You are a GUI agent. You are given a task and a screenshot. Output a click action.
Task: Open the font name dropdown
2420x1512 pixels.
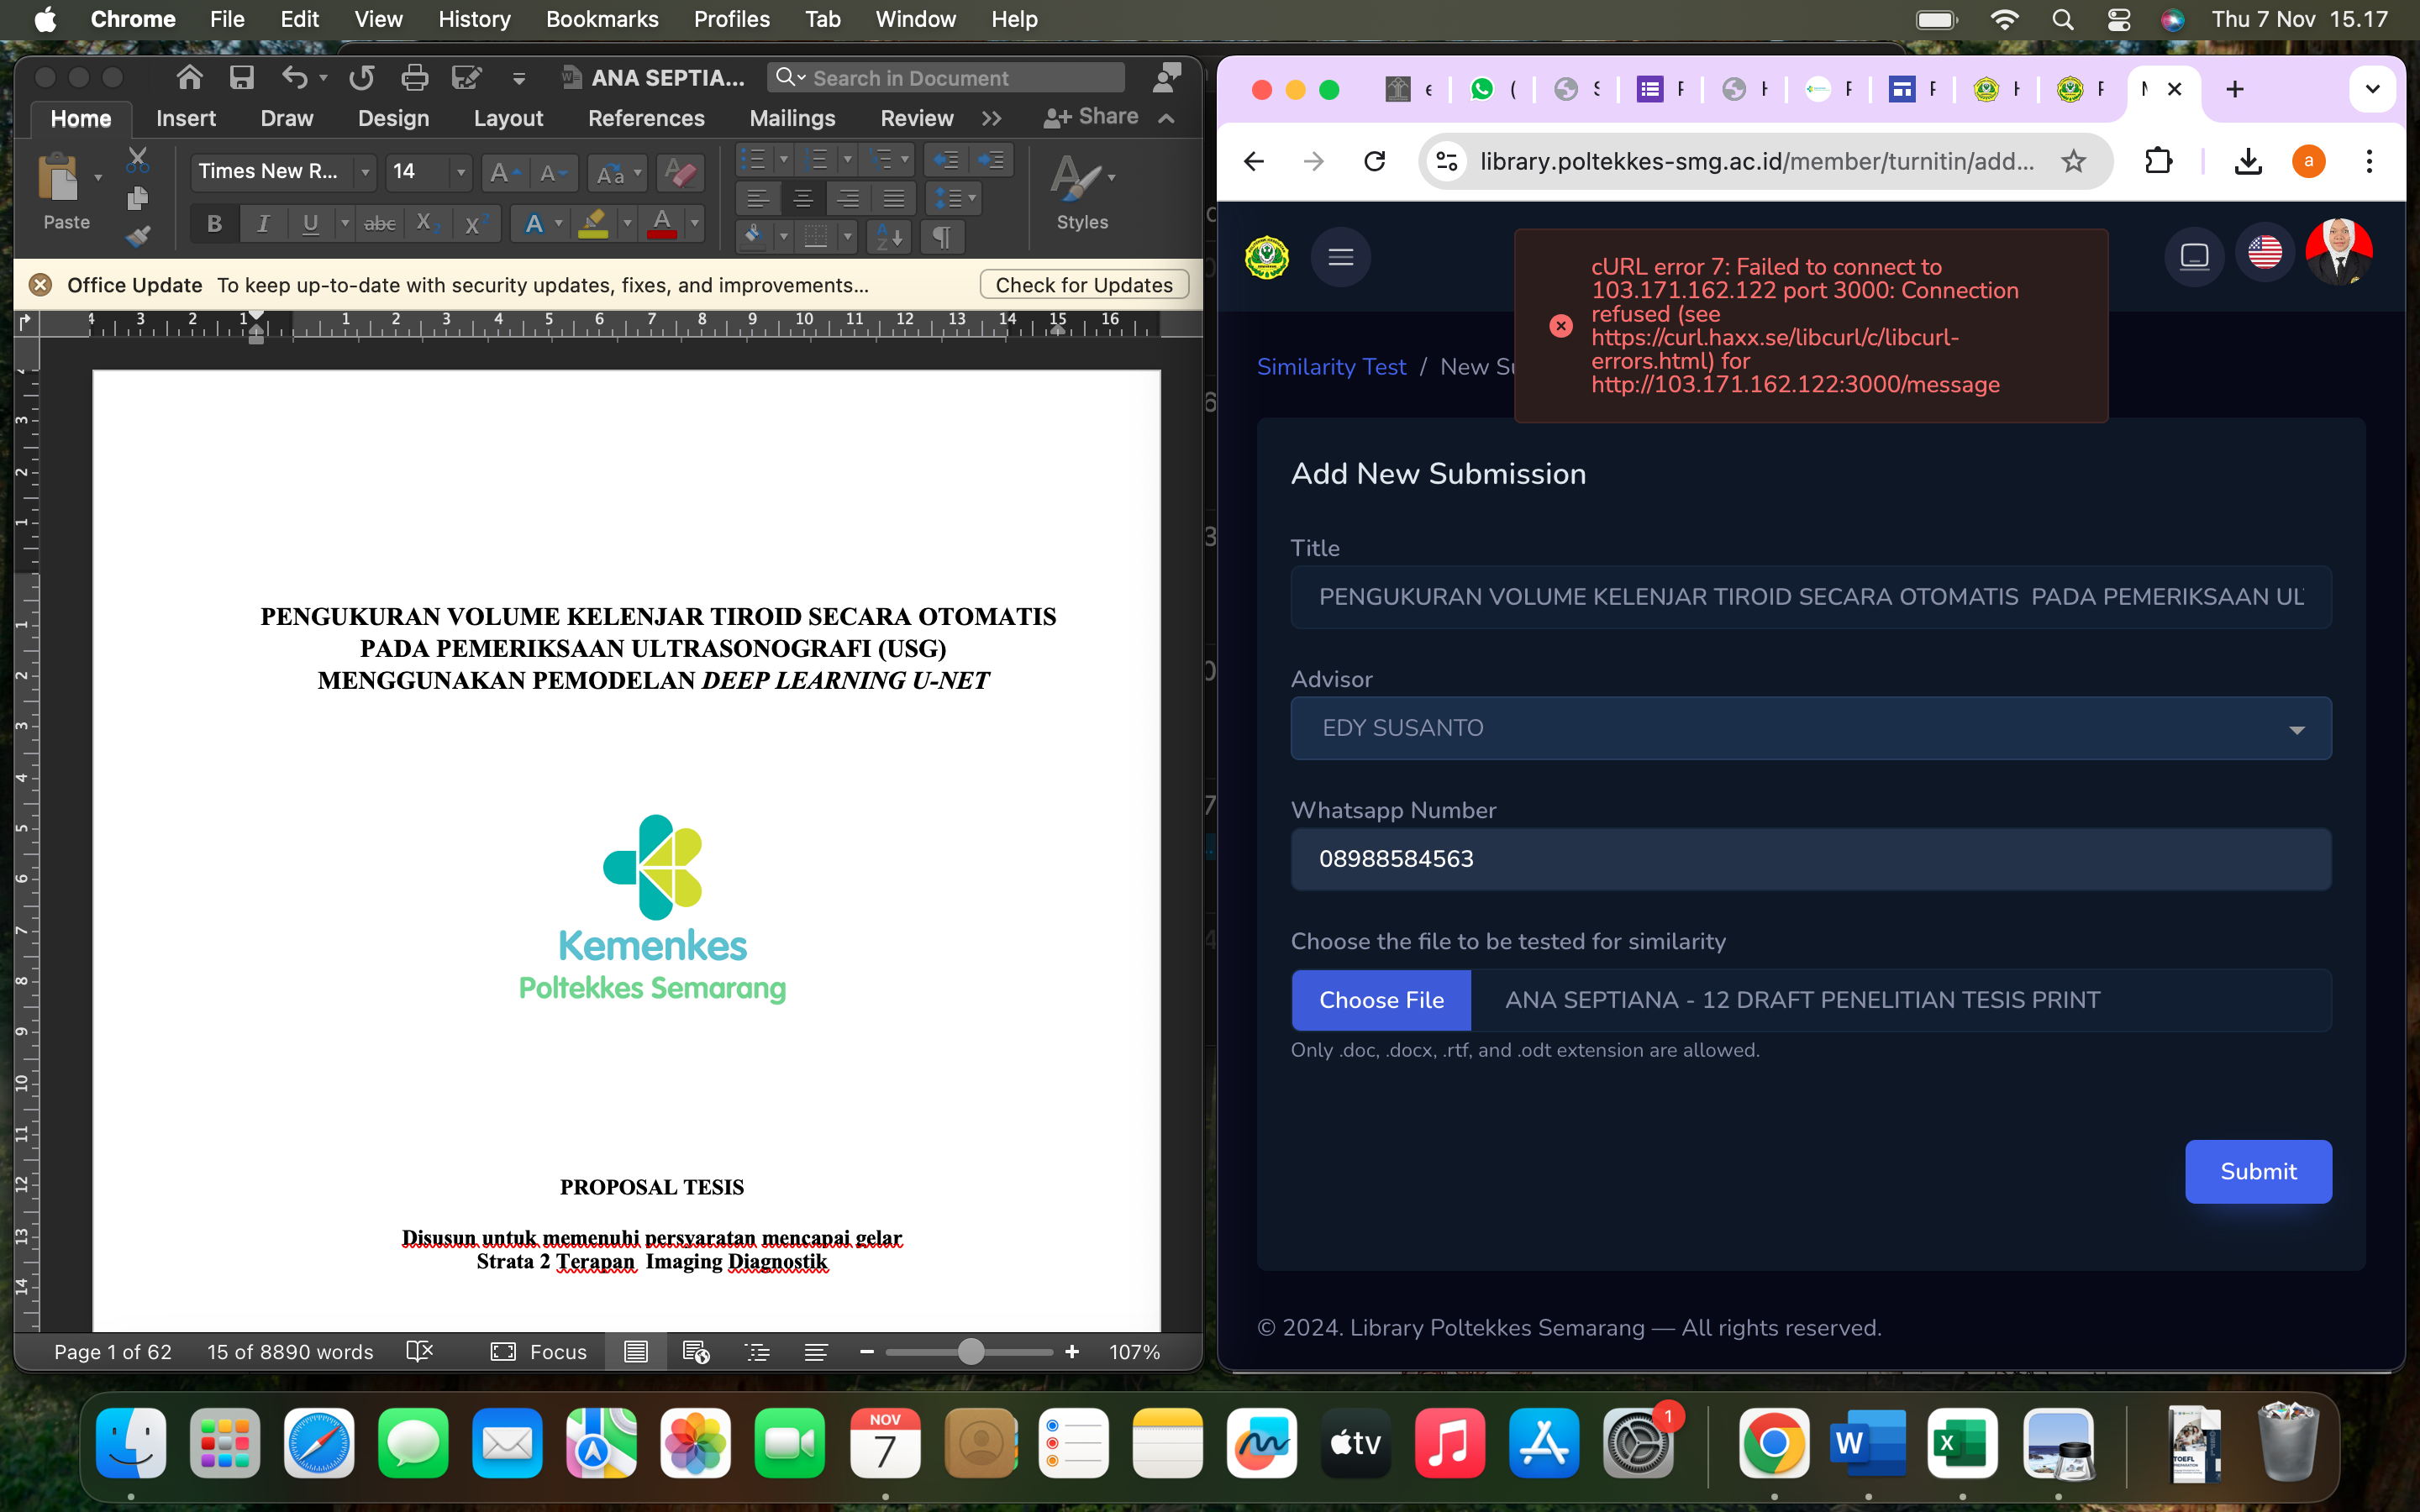pyautogui.click(x=366, y=172)
